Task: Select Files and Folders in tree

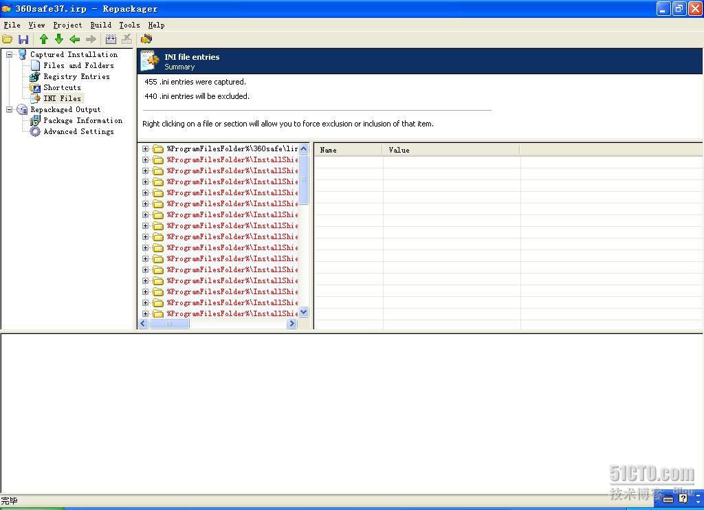Action: coord(78,65)
